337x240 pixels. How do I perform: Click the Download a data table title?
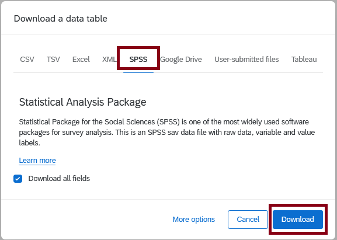[61, 19]
